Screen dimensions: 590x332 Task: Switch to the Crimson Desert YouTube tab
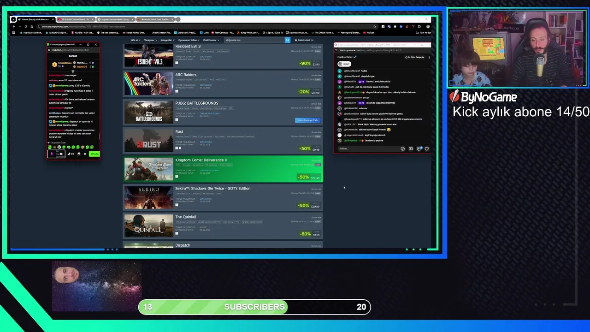coord(75,19)
